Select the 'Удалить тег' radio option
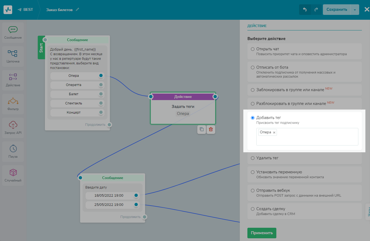The width and height of the screenshot is (370, 241). pyautogui.click(x=253, y=158)
